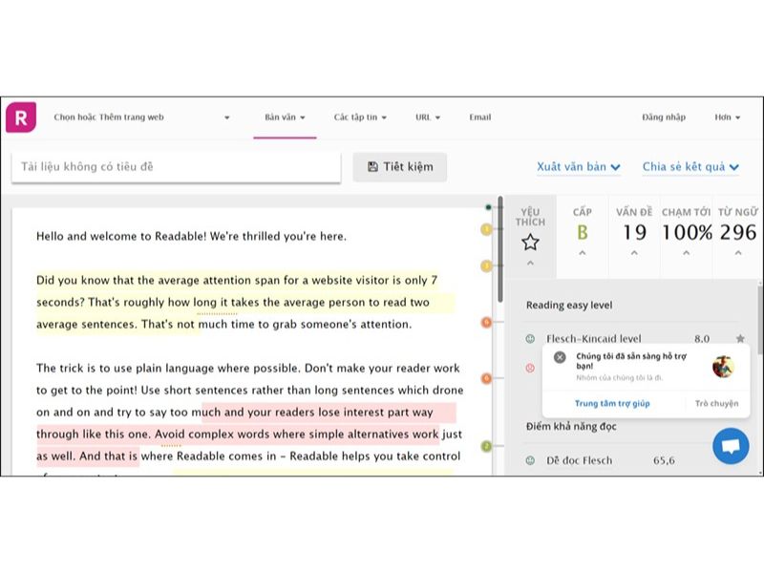
Task: Open the blue chat bubble launcher
Action: click(731, 446)
